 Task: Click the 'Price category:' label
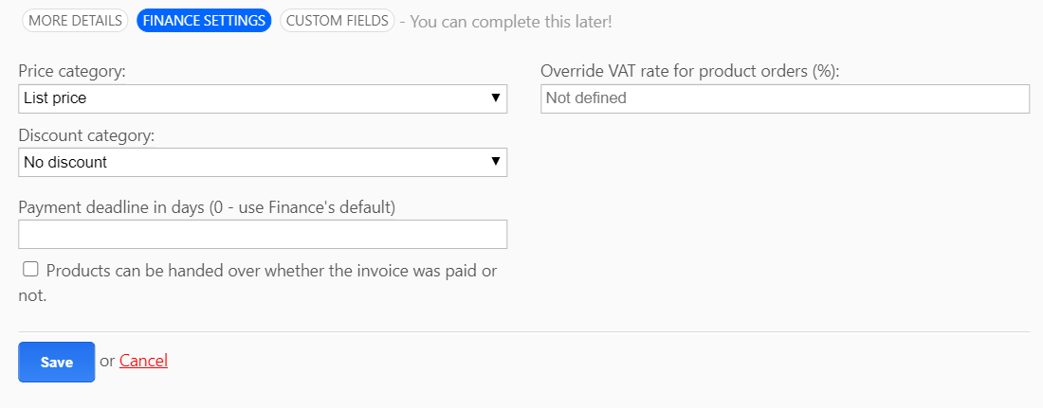click(x=72, y=71)
